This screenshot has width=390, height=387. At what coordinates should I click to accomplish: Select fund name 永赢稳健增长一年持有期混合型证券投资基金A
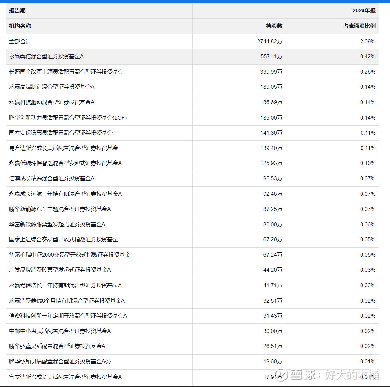(x=65, y=286)
